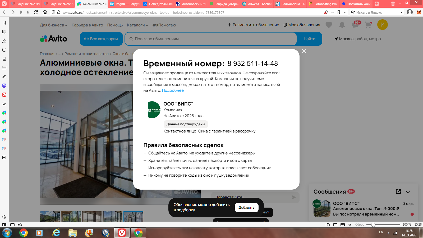Open the History panel in sidebar

[x=4, y=50]
